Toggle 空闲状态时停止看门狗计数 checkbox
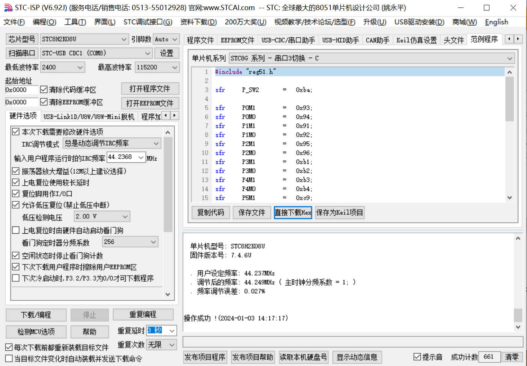This screenshot has height=366, width=527. click(x=16, y=255)
